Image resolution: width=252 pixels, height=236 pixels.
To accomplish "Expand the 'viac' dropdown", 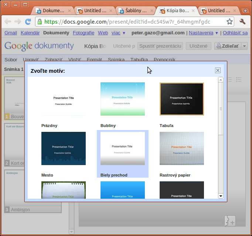I will [118, 33].
